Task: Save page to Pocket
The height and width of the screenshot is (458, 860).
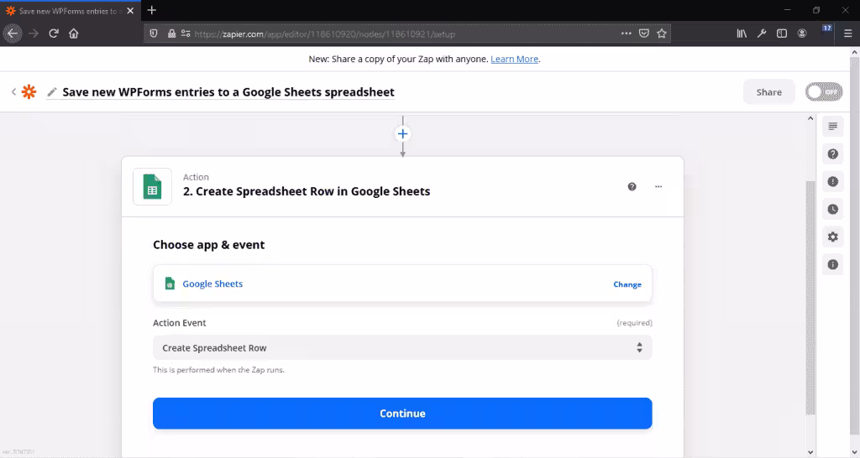Action: click(644, 34)
